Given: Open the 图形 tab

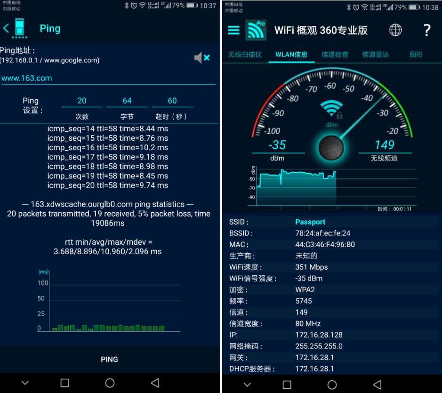Looking at the screenshot, I should (416, 55).
